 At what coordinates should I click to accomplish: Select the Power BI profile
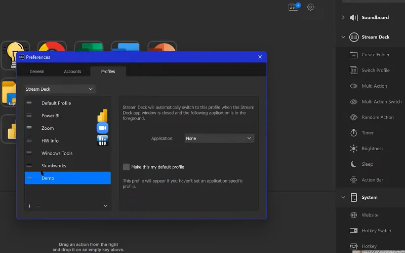point(68,116)
